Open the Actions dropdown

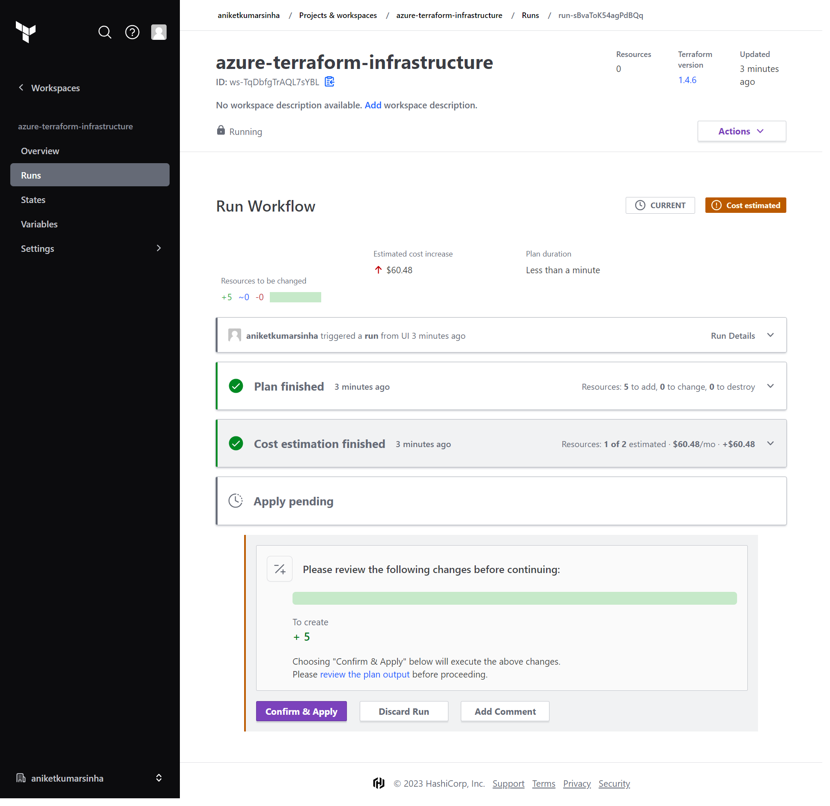(x=742, y=131)
